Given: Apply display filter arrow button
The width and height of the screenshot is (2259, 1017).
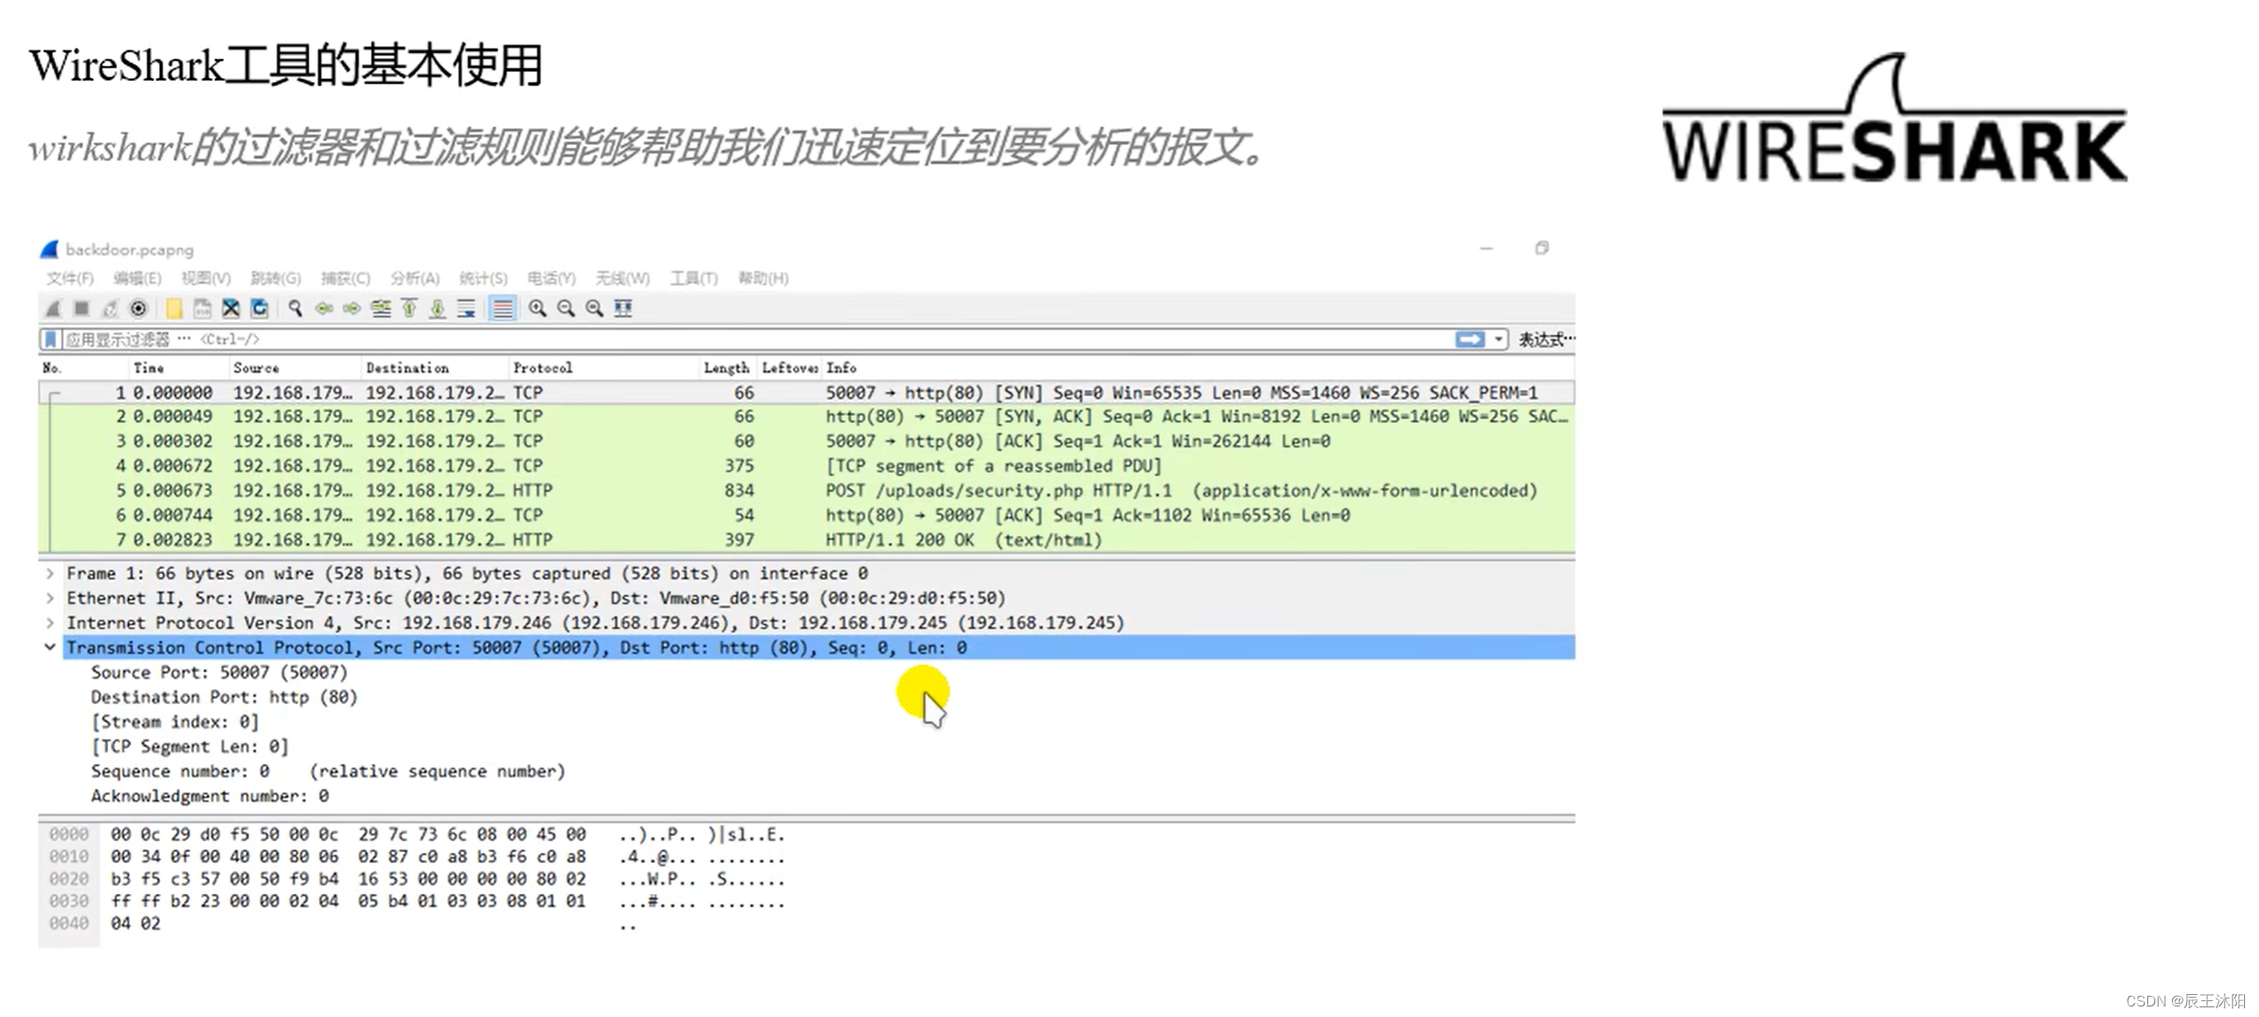Looking at the screenshot, I should pos(1469,339).
